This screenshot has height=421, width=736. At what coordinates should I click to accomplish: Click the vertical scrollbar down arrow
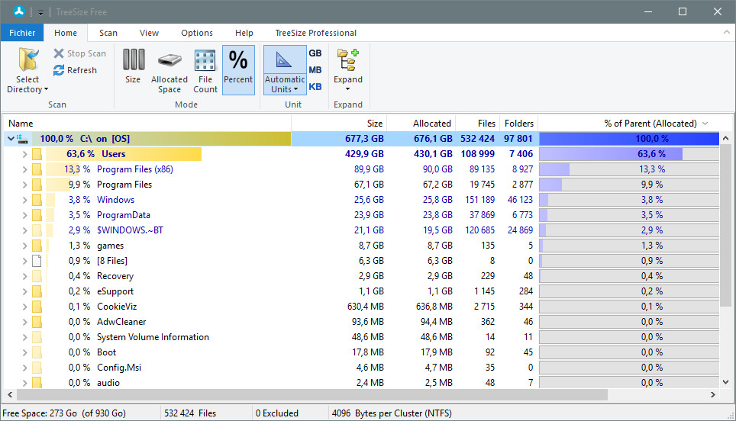pyautogui.click(x=725, y=382)
